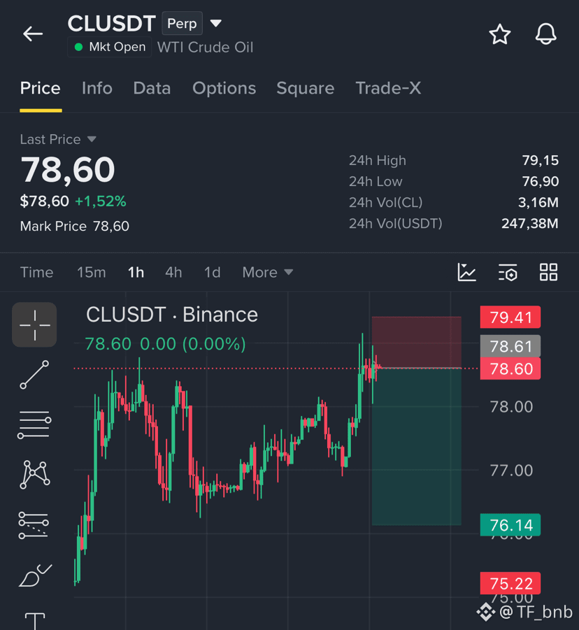Click the 24h High value 79,15
The height and width of the screenshot is (630, 579).
[540, 160]
